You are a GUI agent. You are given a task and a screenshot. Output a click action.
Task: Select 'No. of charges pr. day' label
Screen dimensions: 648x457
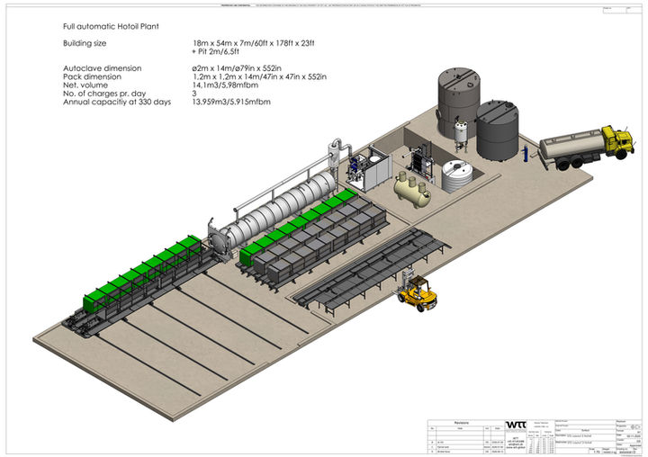104,94
